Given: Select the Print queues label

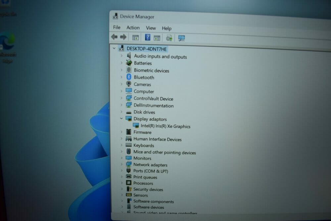Looking at the screenshot, I should pos(145,177).
